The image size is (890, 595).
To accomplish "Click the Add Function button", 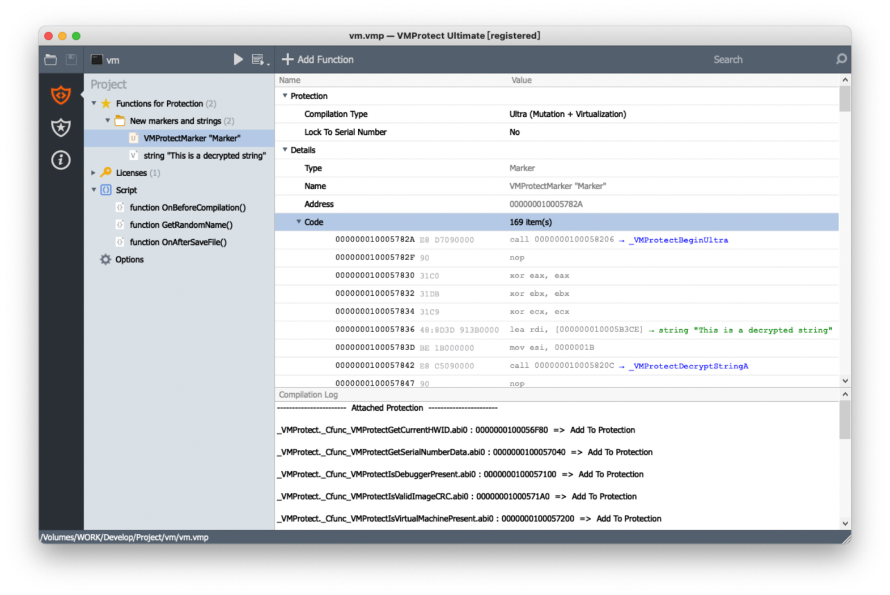I will click(x=318, y=59).
